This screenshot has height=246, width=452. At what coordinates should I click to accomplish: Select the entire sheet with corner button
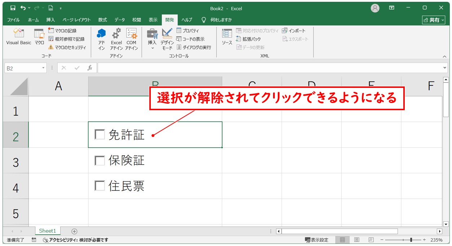tap(17, 86)
